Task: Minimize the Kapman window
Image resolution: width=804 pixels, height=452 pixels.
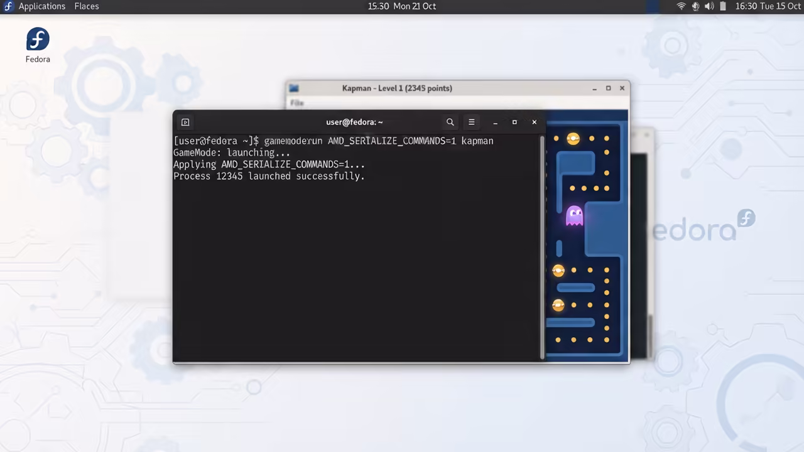Action: tap(594, 89)
